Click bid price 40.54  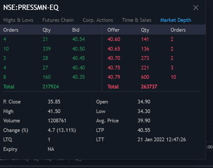(78, 39)
